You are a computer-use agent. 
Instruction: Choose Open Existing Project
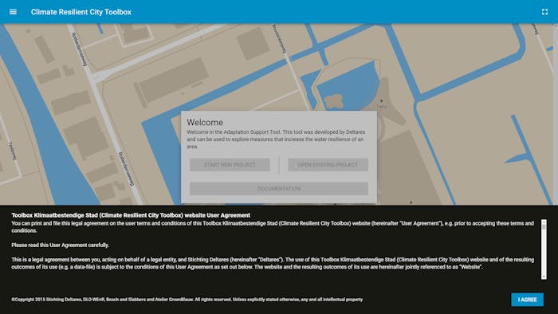coord(328,165)
